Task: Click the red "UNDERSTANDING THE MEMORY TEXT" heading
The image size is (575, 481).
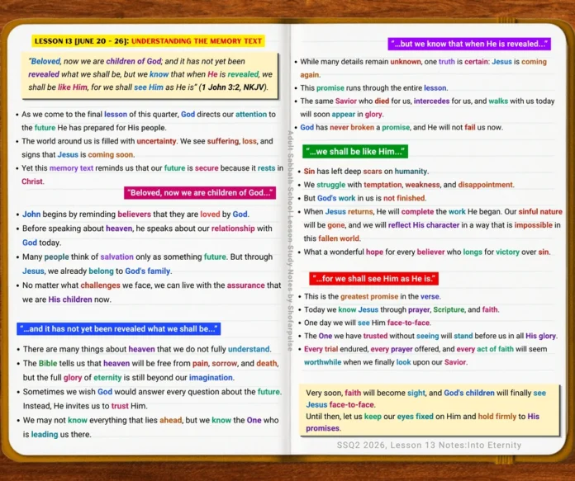Action: tap(197, 41)
